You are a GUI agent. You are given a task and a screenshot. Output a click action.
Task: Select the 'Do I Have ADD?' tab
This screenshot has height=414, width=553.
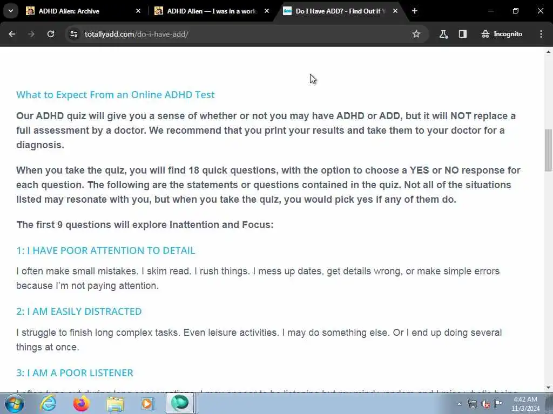340,11
